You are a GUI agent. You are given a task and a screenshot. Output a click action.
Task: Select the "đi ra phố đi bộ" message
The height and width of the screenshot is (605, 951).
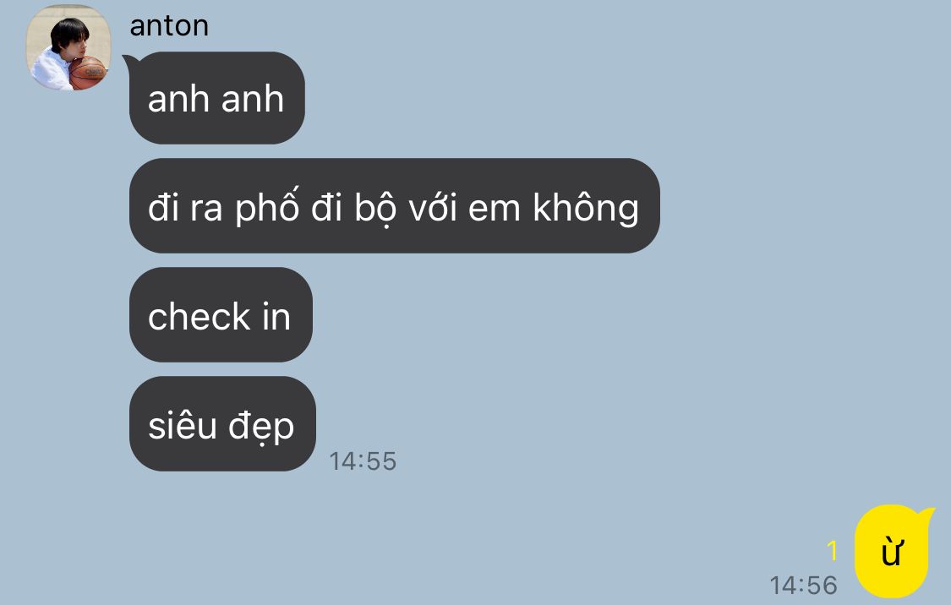click(394, 206)
